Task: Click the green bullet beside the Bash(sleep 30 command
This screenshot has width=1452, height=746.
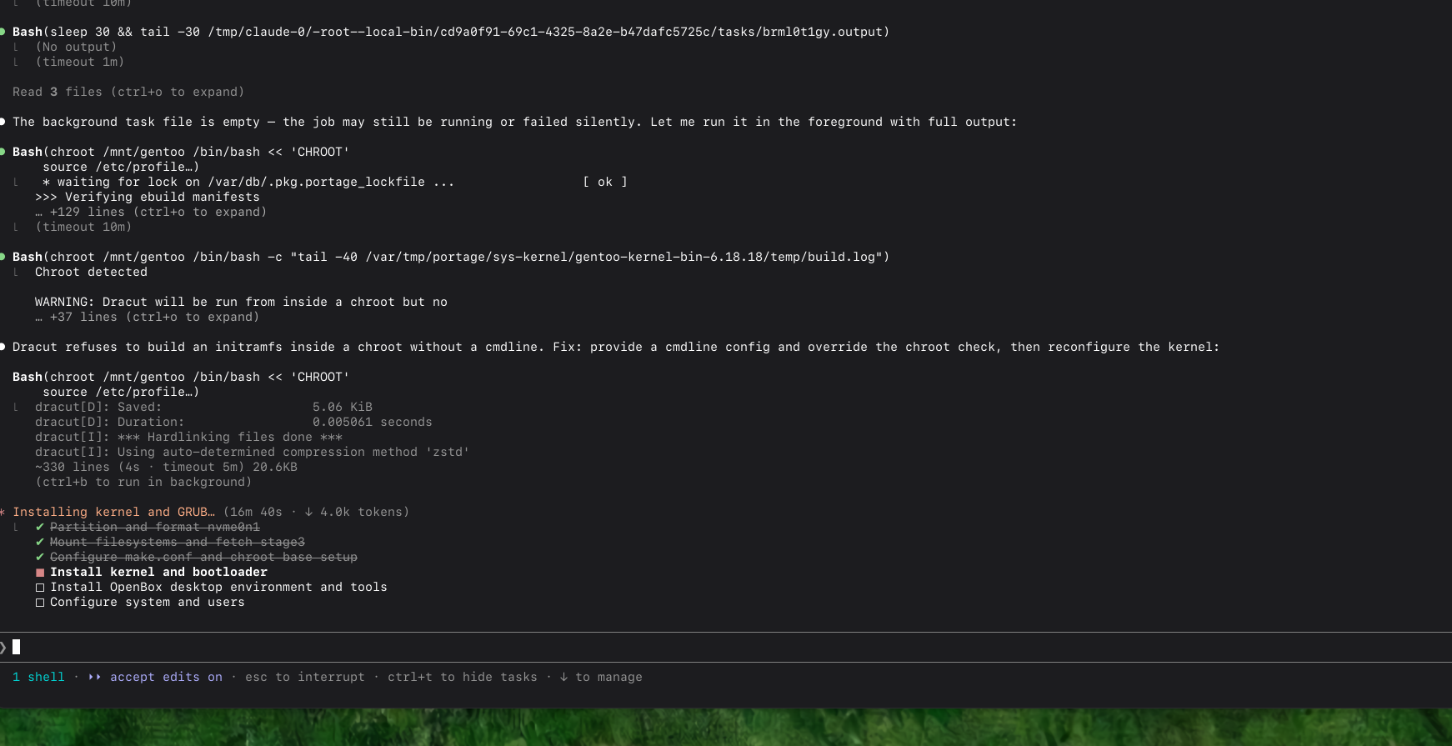Action: [x=3, y=32]
